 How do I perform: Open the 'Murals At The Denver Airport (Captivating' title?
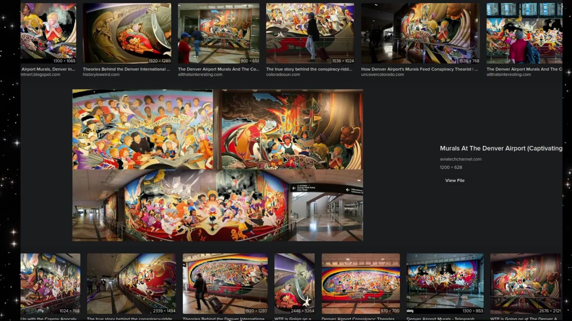click(501, 148)
